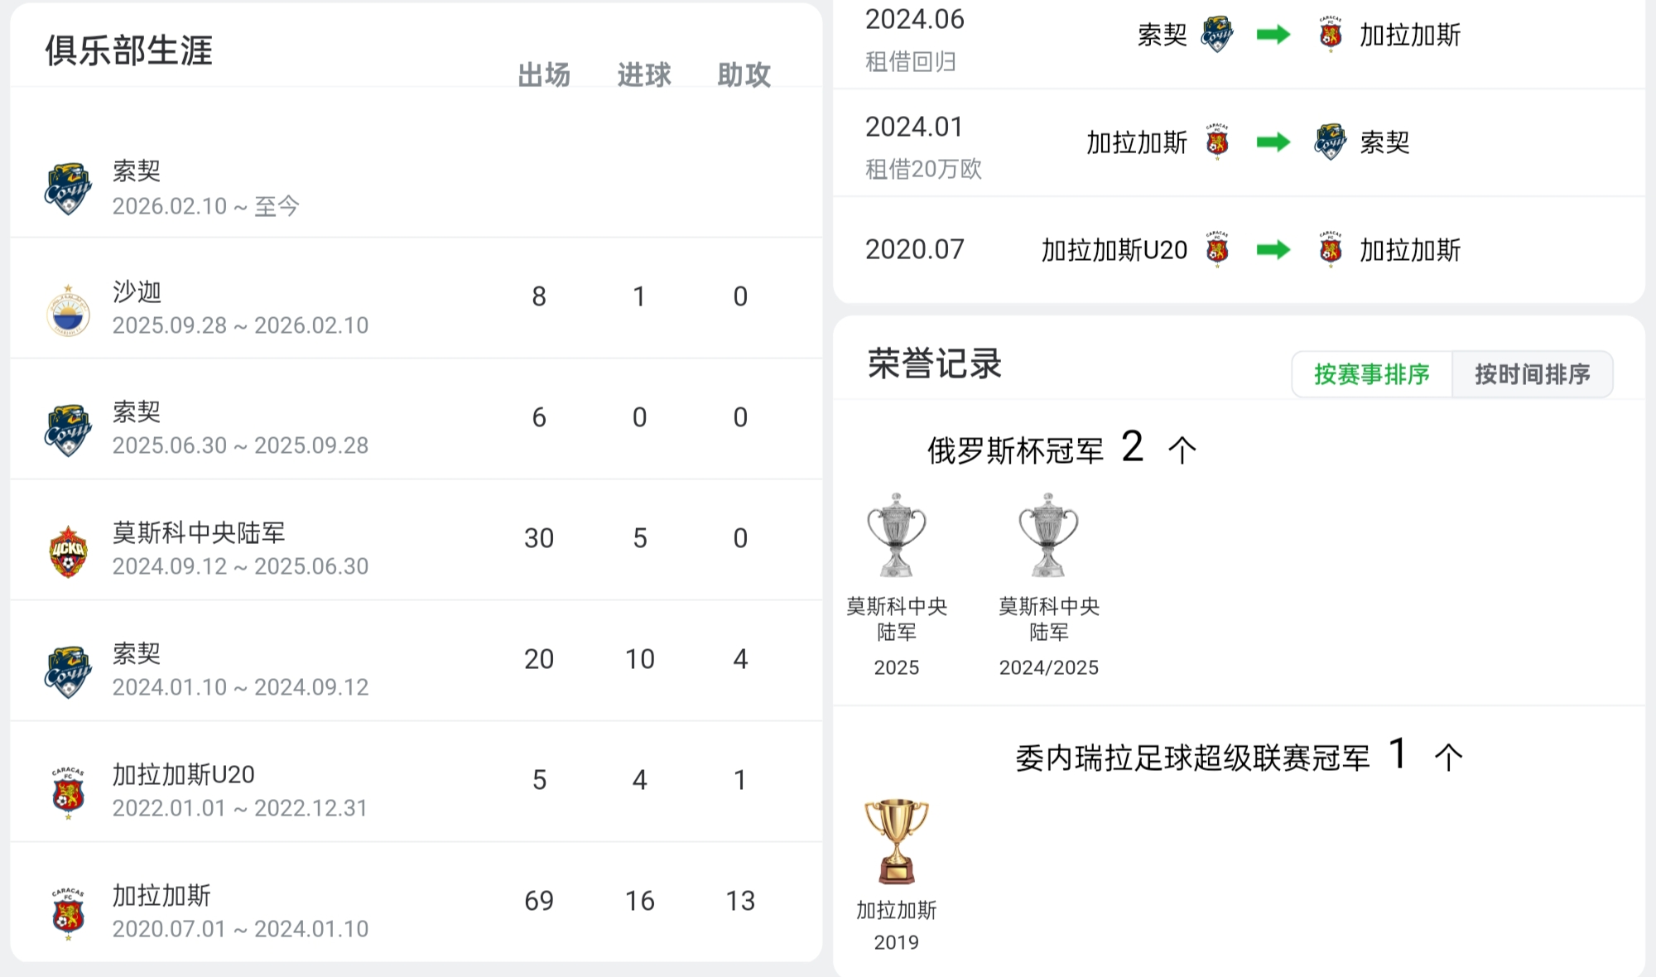Screen dimensions: 1656x977
Task: Switch honors to sort by time (按时间排序)
Action: point(1532,374)
